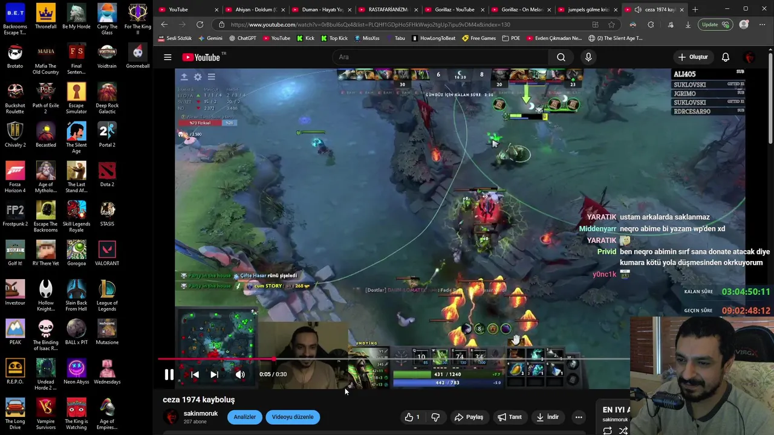
Task: Select the Hollow Knight desktop icon
Action: click(x=45, y=295)
